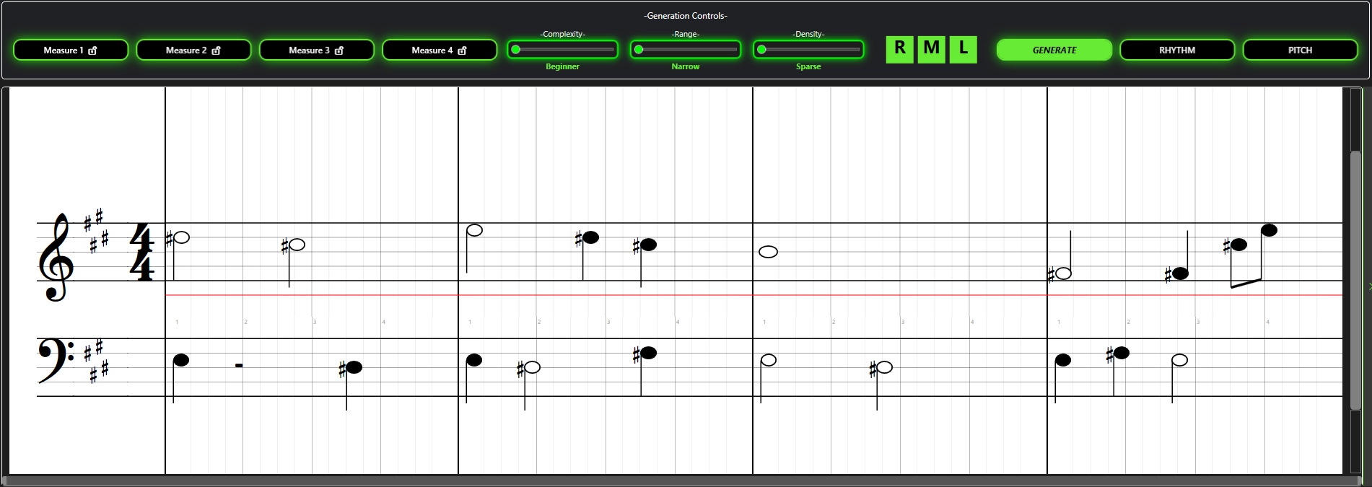
Task: Select the first quarter note of measure 2 bass
Action: tap(474, 360)
